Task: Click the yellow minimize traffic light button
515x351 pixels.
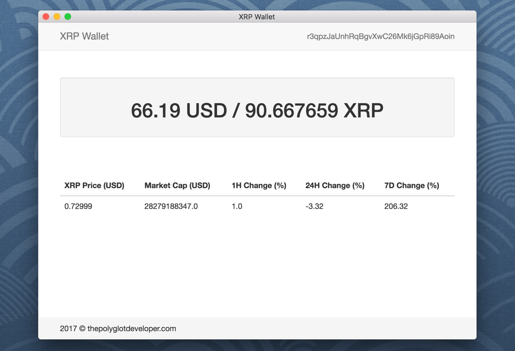Action: point(57,16)
